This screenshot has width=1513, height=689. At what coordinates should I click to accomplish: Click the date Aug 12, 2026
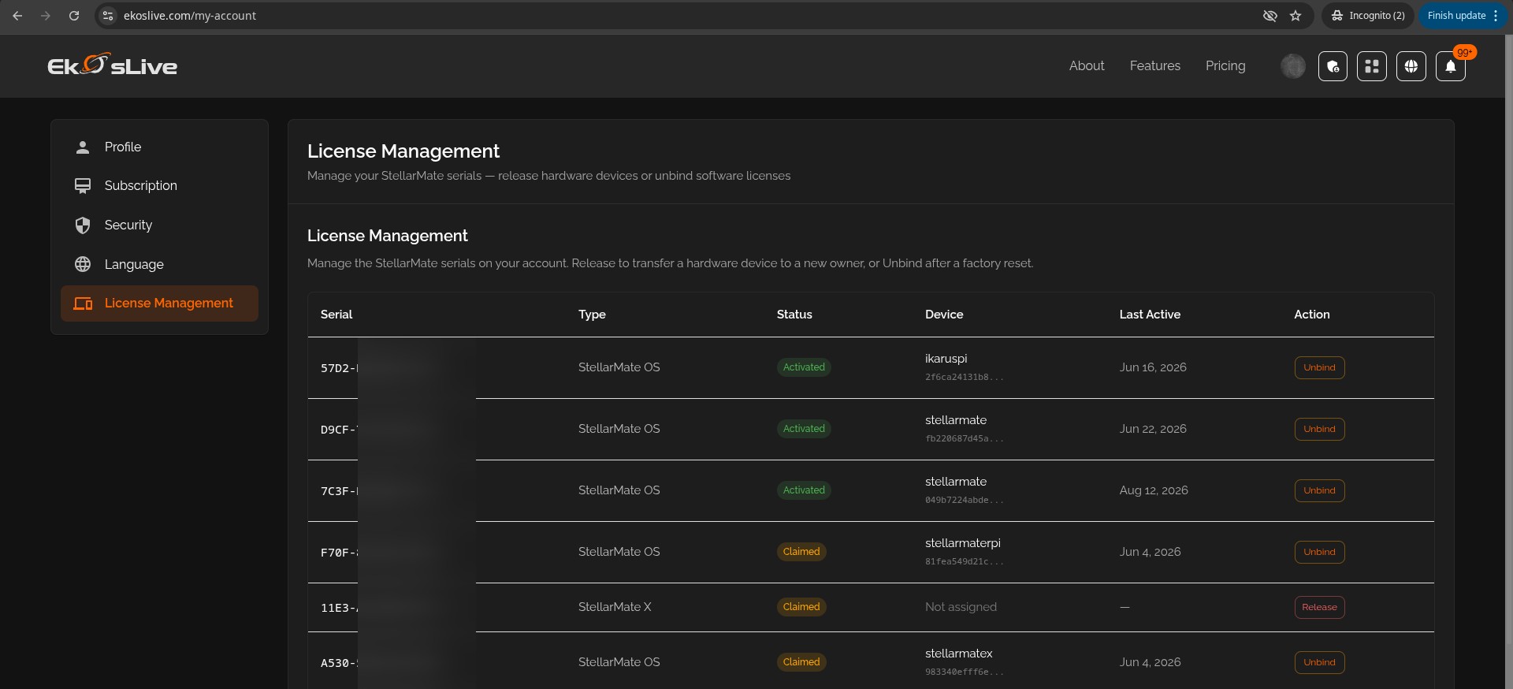coord(1154,490)
